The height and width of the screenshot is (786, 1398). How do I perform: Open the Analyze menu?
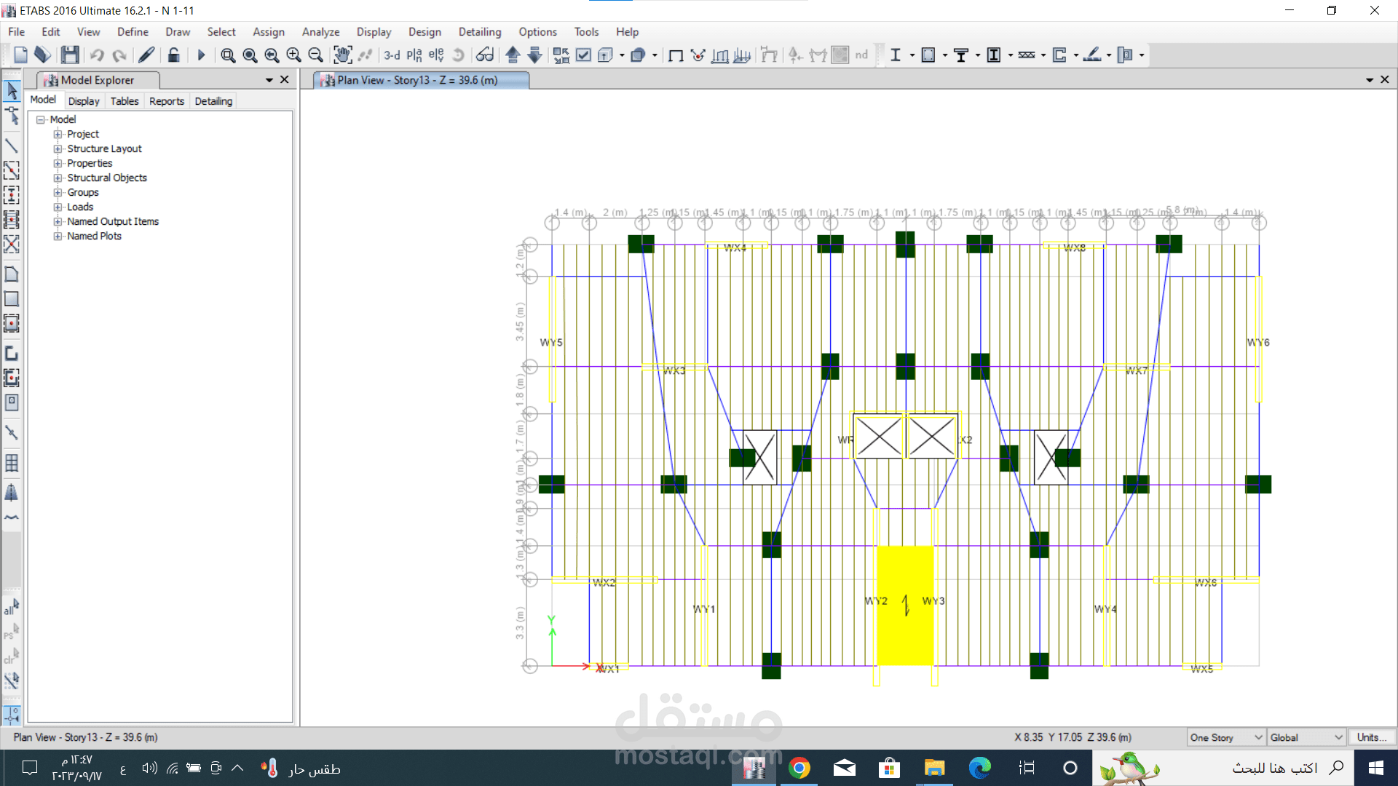pyautogui.click(x=320, y=32)
